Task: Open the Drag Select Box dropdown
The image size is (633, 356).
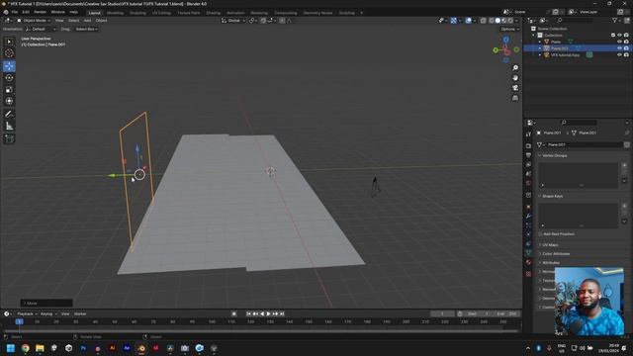Action: point(86,29)
